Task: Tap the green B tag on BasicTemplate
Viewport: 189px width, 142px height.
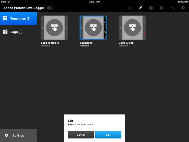Action: (66, 28)
